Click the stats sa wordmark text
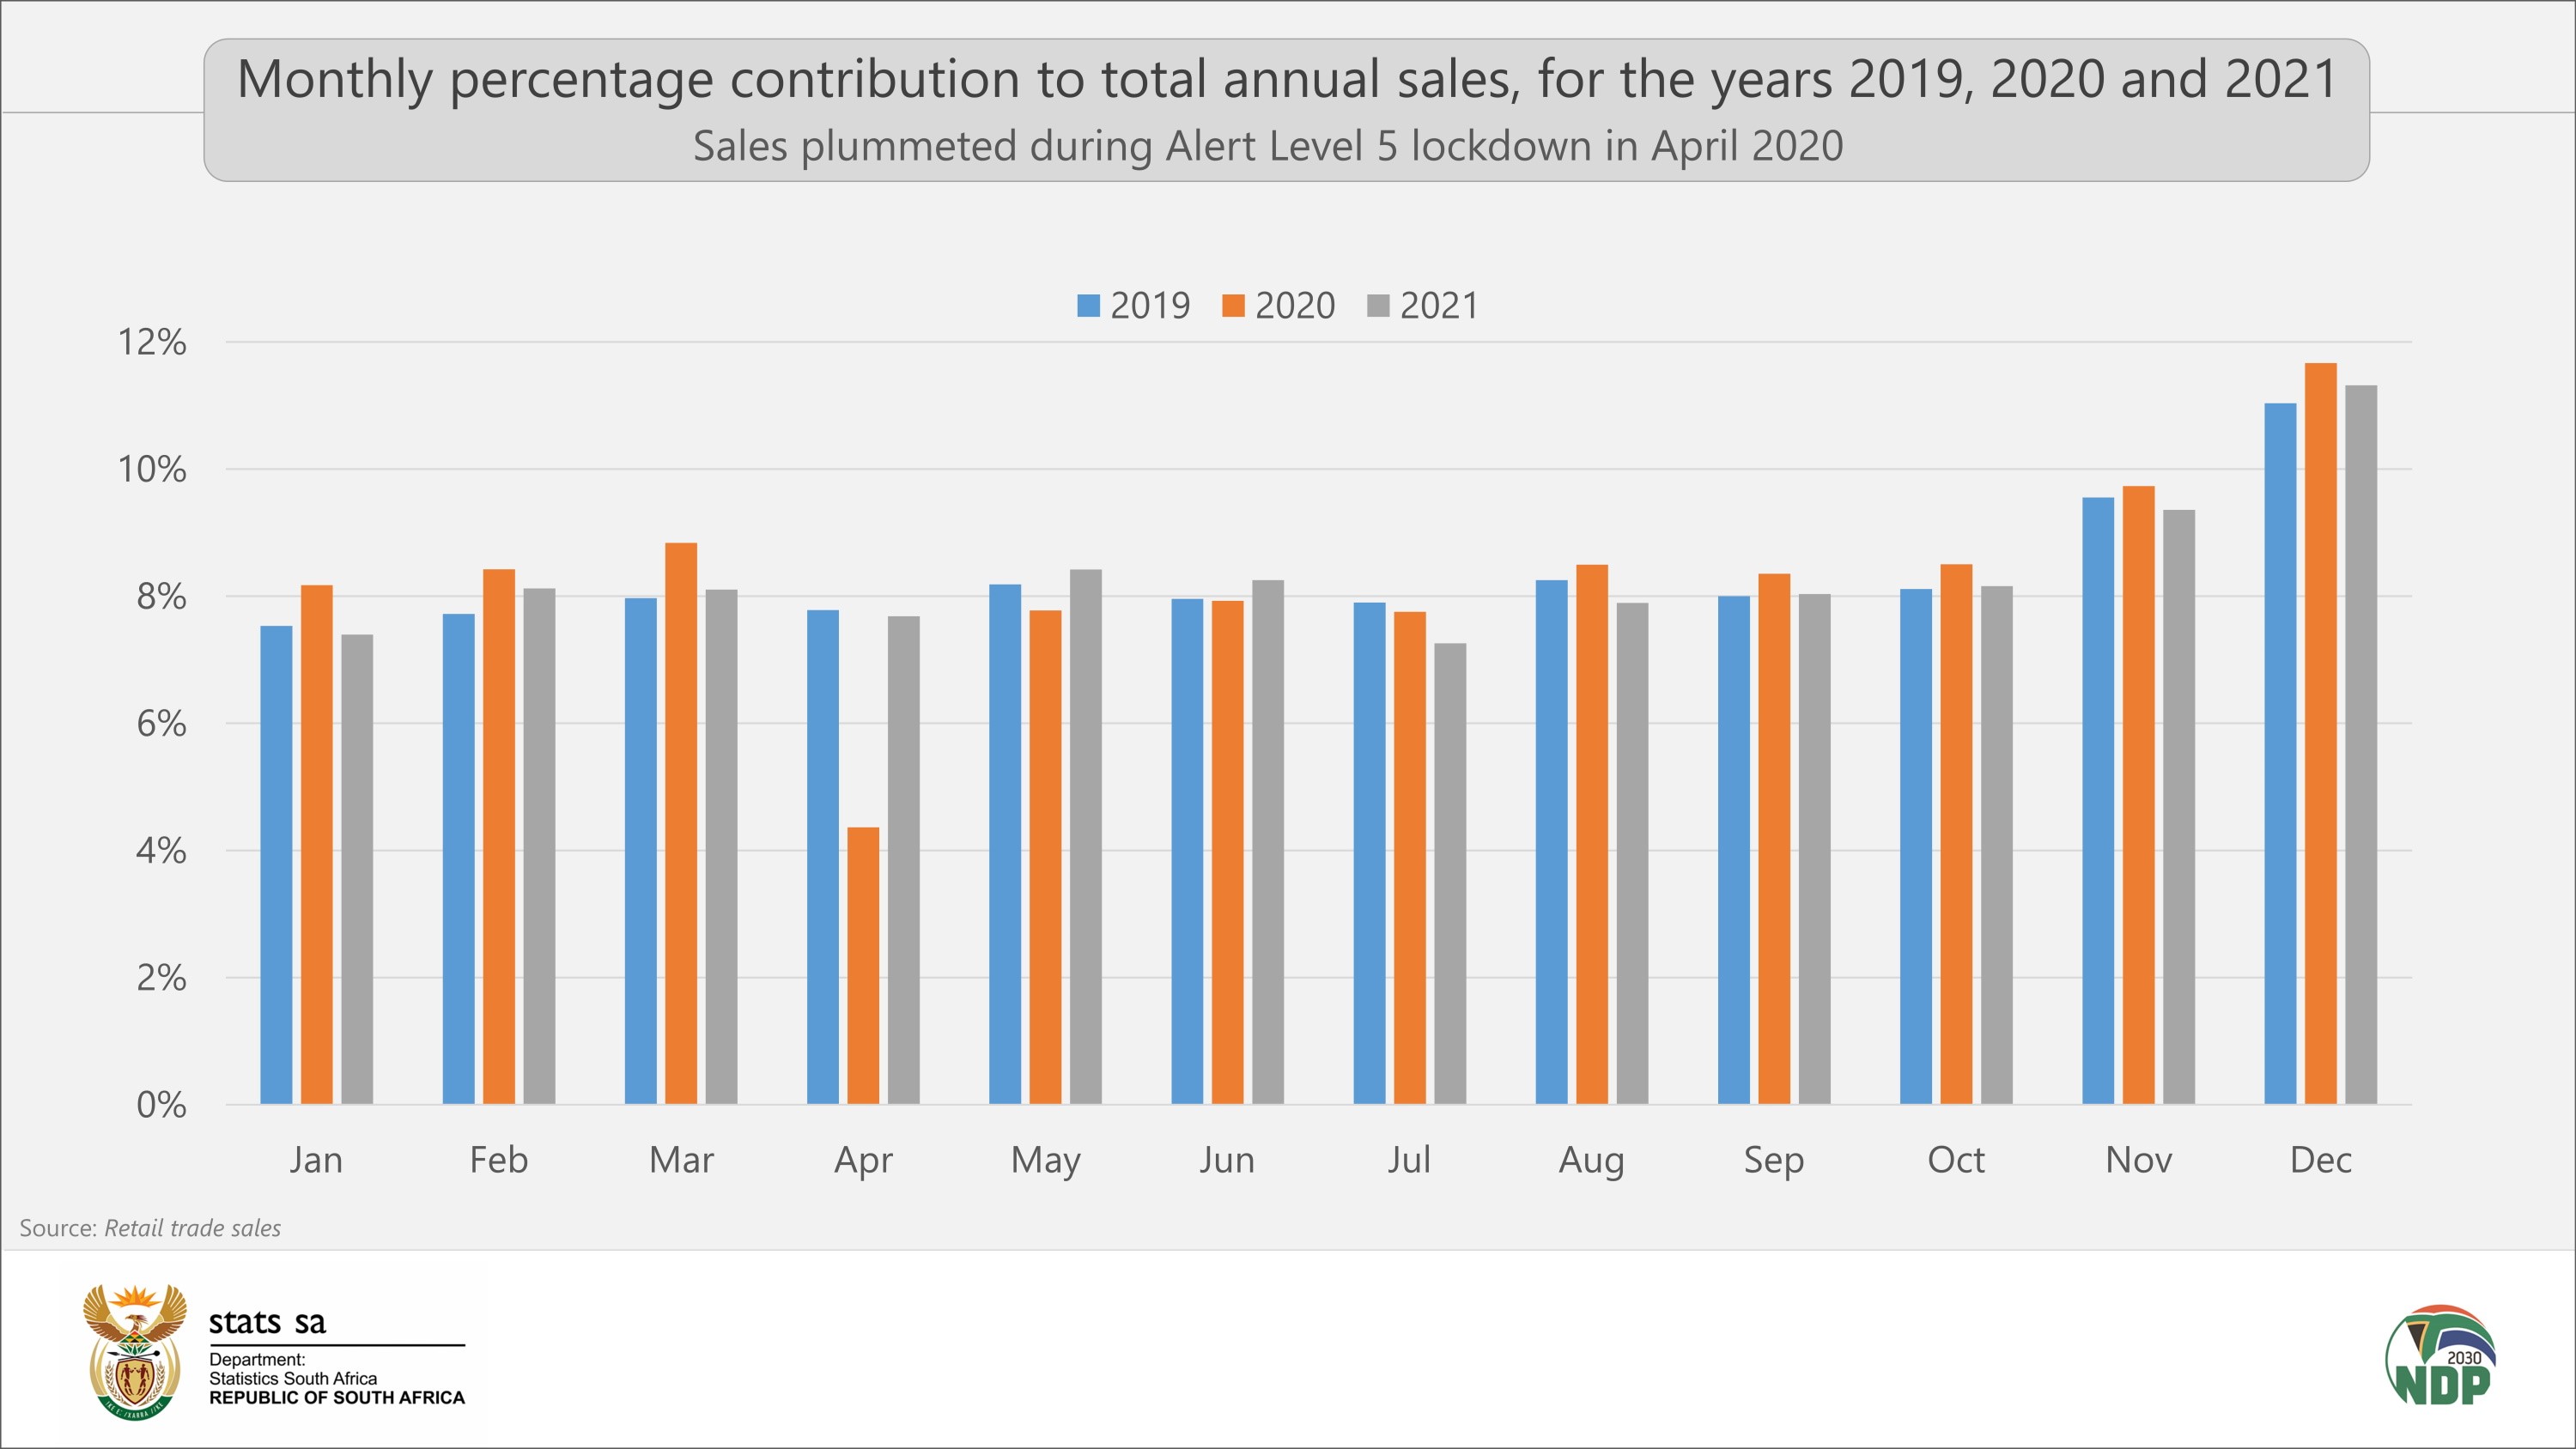2576x1449 pixels. 267,1322
